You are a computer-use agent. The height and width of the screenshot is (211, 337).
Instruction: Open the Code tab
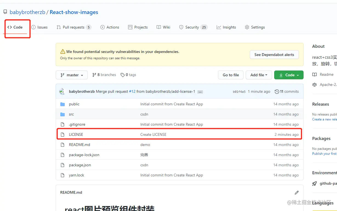tap(15, 27)
